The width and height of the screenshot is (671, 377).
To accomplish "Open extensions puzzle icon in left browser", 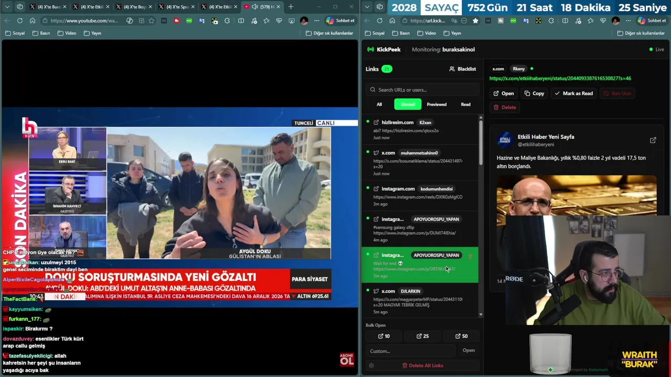I will pos(227,20).
